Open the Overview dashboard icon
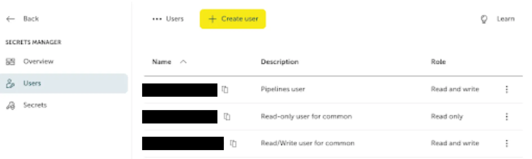 coord(10,61)
